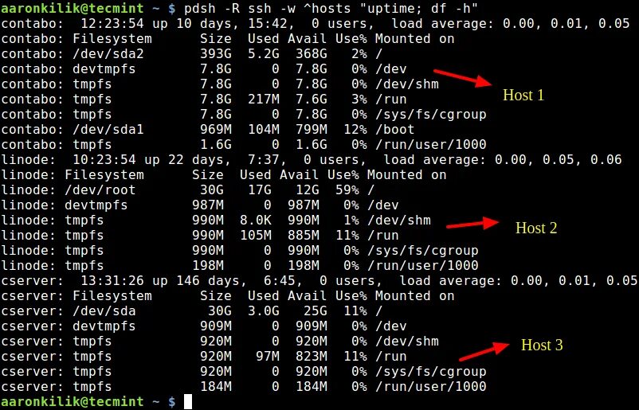639x410 pixels.
Task: Click the cserver /run/user/1000 mount entry
Action: (x=430, y=387)
